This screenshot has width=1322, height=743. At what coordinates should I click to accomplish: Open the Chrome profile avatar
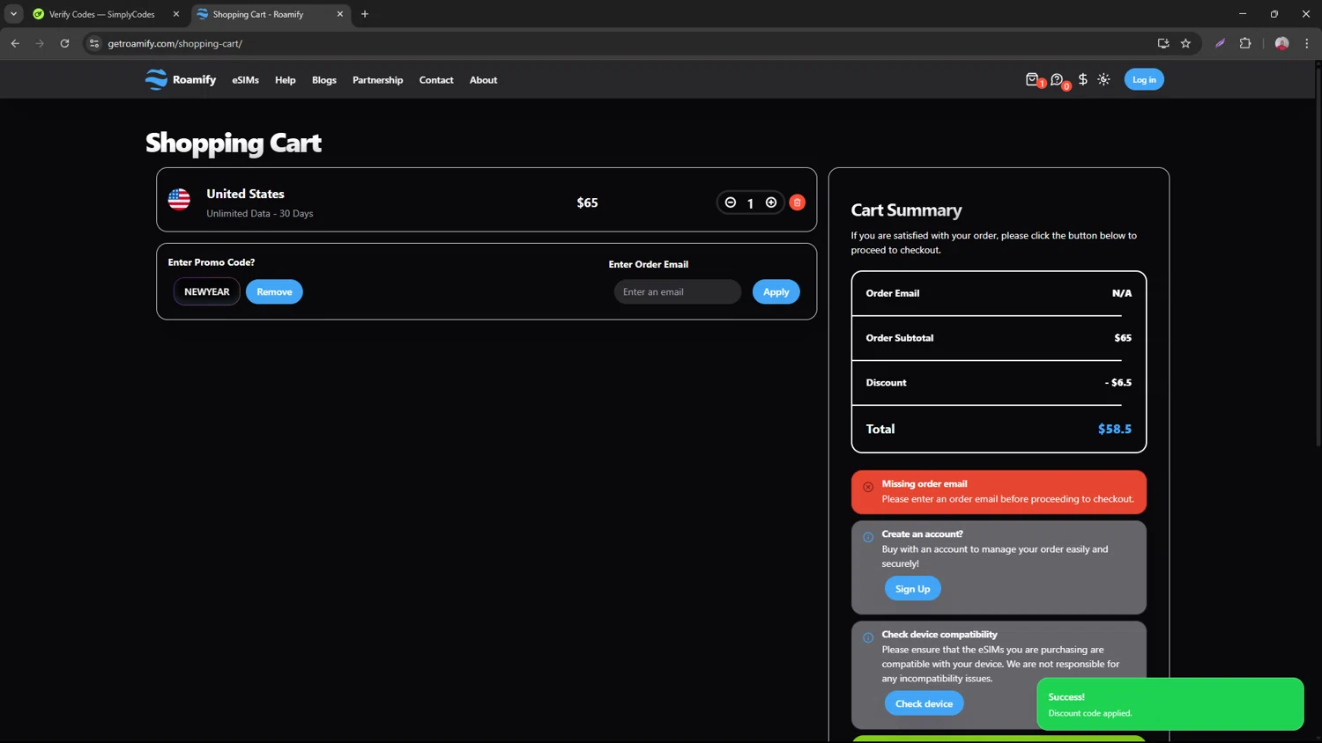pyautogui.click(x=1281, y=43)
